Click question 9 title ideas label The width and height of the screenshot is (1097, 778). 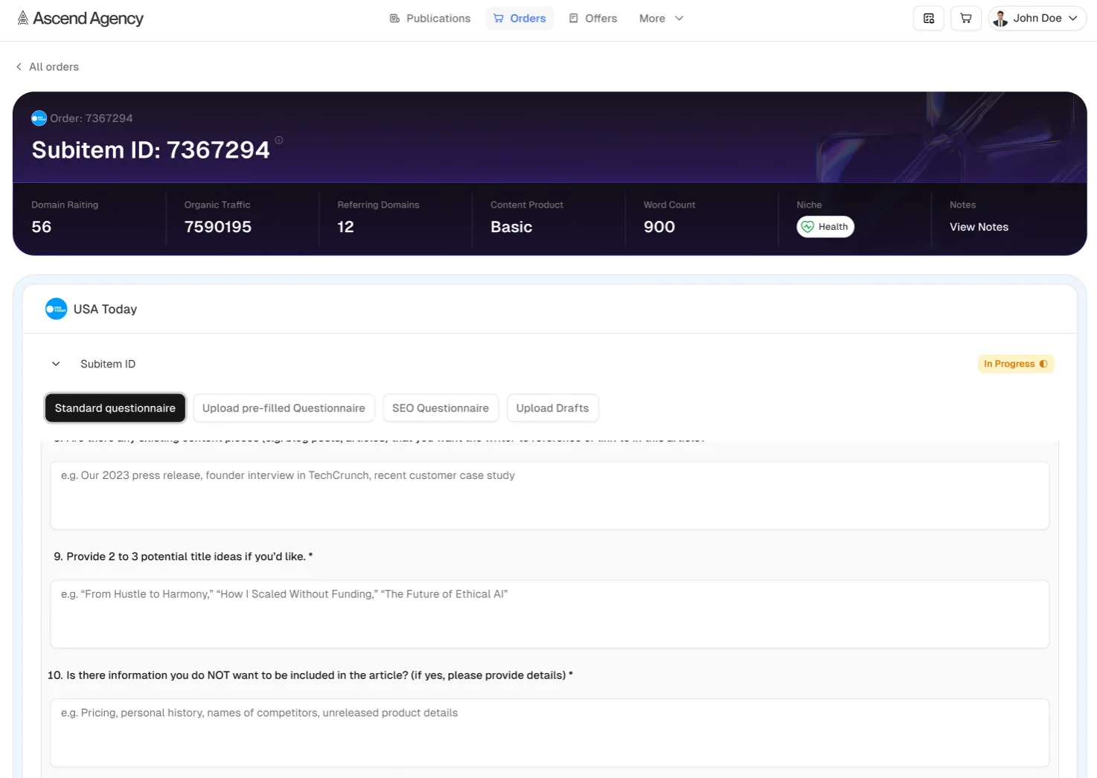click(183, 556)
